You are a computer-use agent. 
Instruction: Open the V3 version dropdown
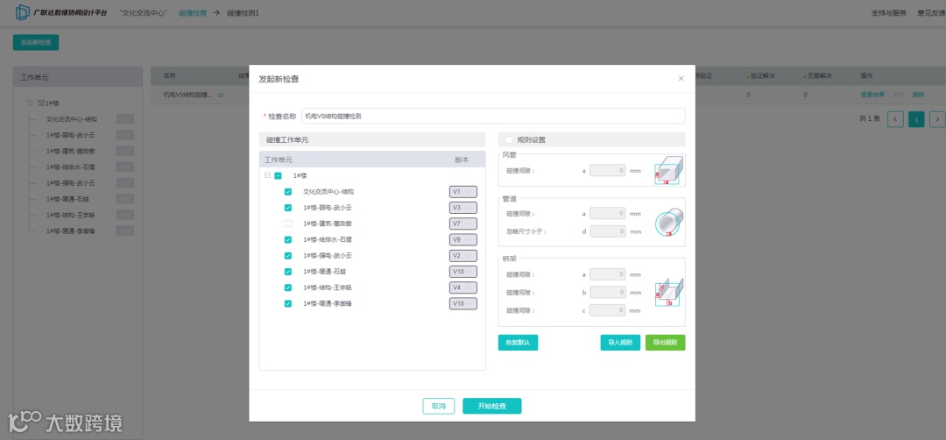(x=462, y=208)
